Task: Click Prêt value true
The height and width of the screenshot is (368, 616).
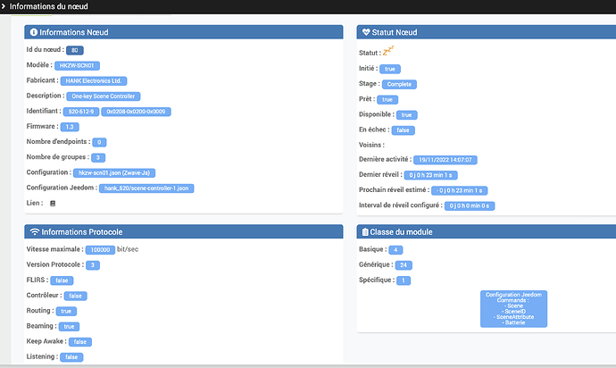Action: 387,100
